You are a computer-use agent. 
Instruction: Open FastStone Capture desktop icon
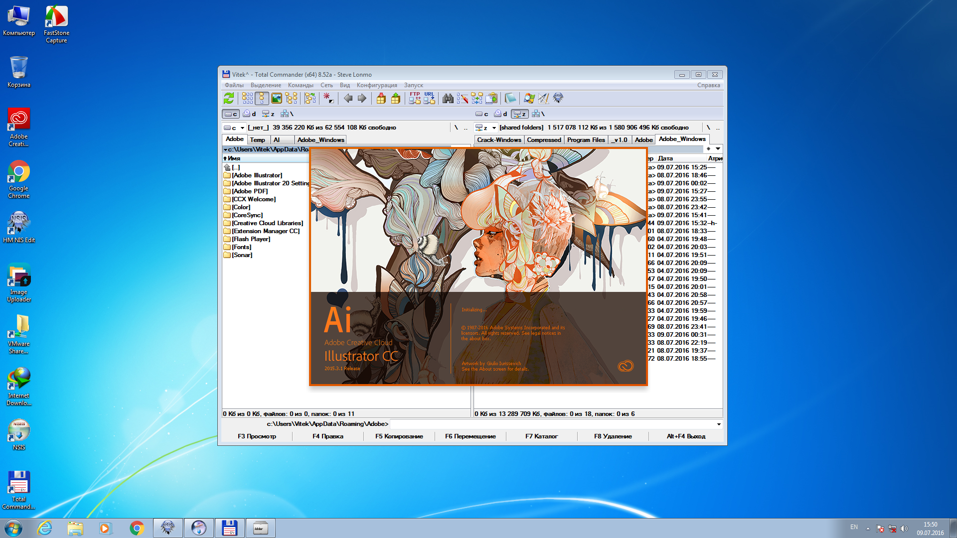pyautogui.click(x=56, y=24)
